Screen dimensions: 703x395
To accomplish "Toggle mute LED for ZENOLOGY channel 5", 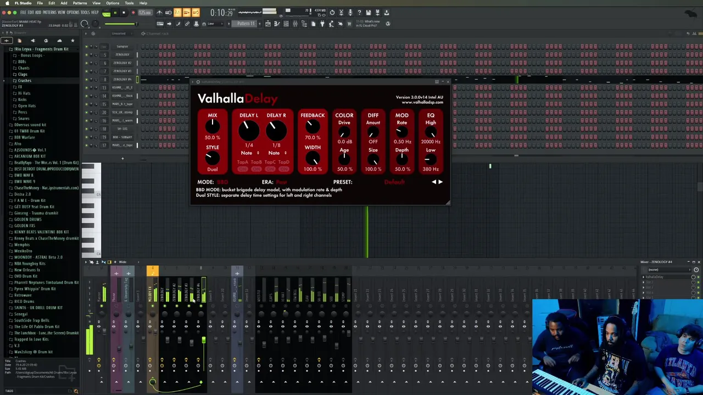I will pos(86,55).
